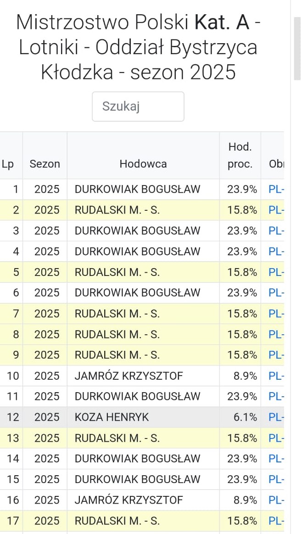This screenshot has width=302, height=534.
Task: Sort by the Lp column header
Action: click(8, 164)
